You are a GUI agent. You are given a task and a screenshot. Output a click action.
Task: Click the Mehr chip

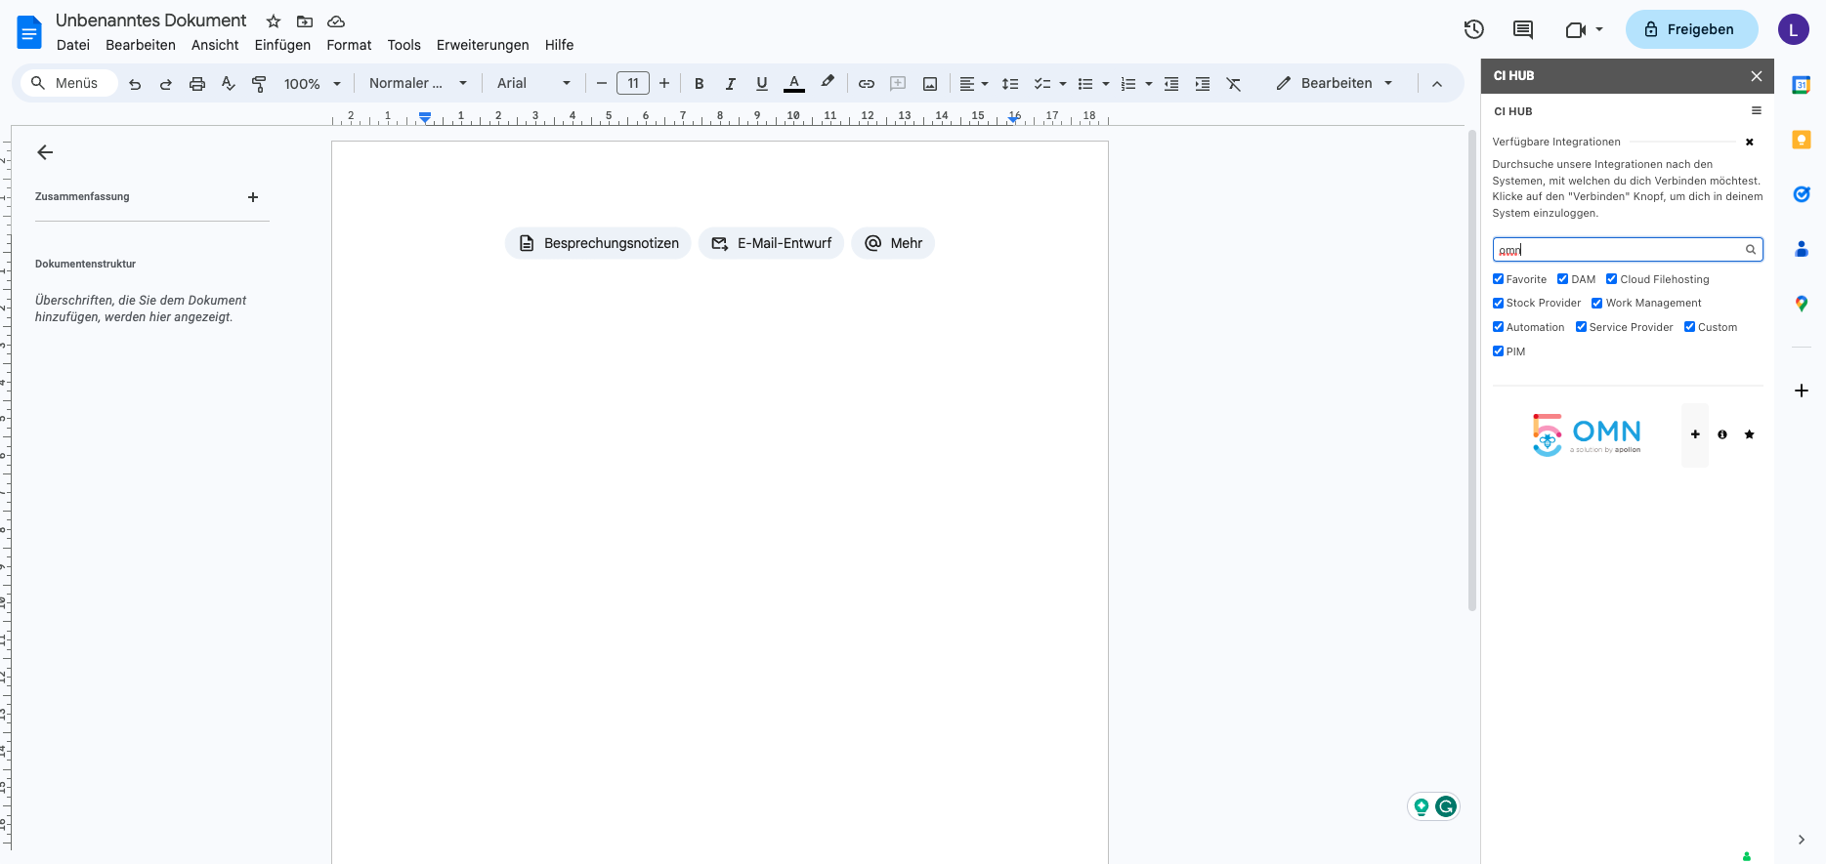[x=893, y=243]
